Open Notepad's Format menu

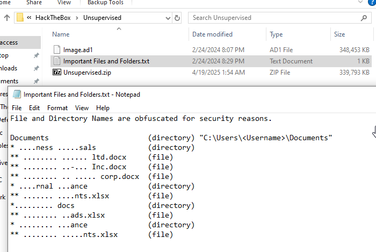pyautogui.click(x=57, y=108)
